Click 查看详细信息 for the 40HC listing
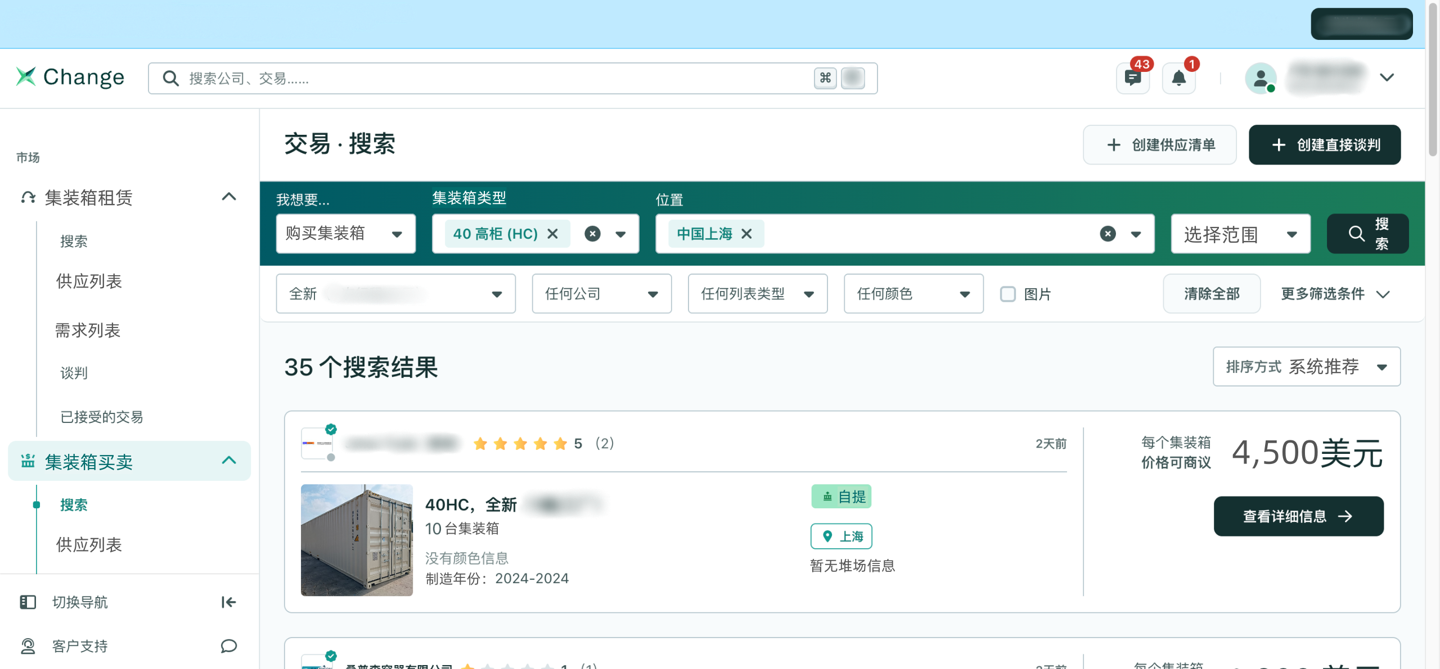Image resolution: width=1440 pixels, height=669 pixels. 1298,516
